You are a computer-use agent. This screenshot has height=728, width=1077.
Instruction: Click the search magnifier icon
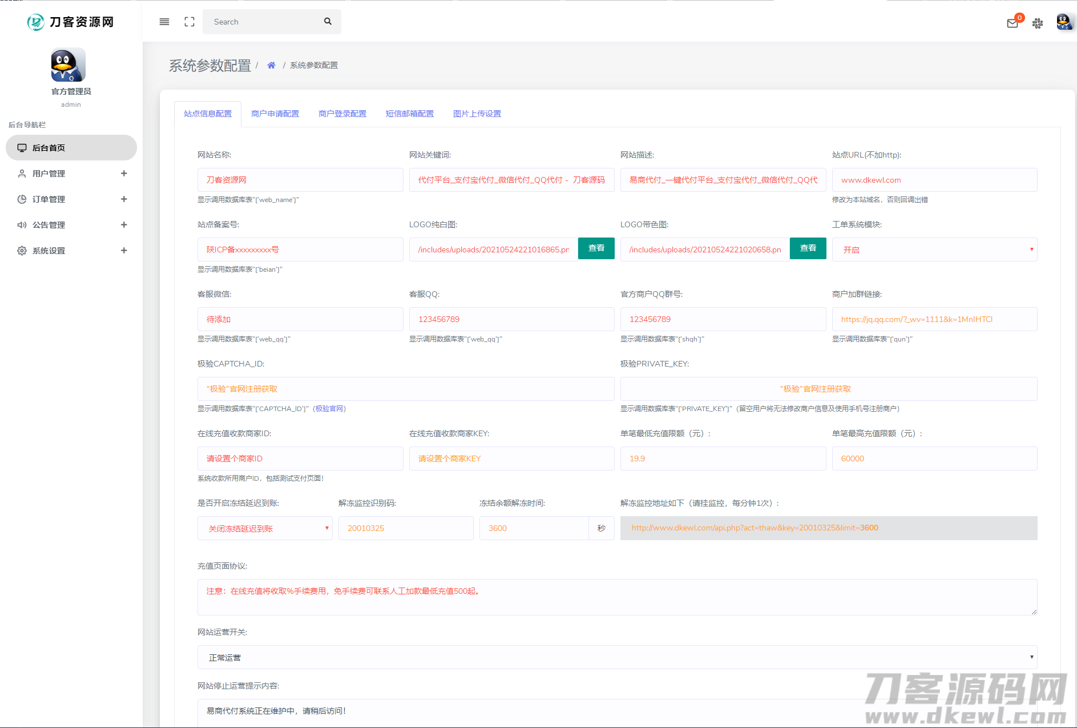(328, 22)
